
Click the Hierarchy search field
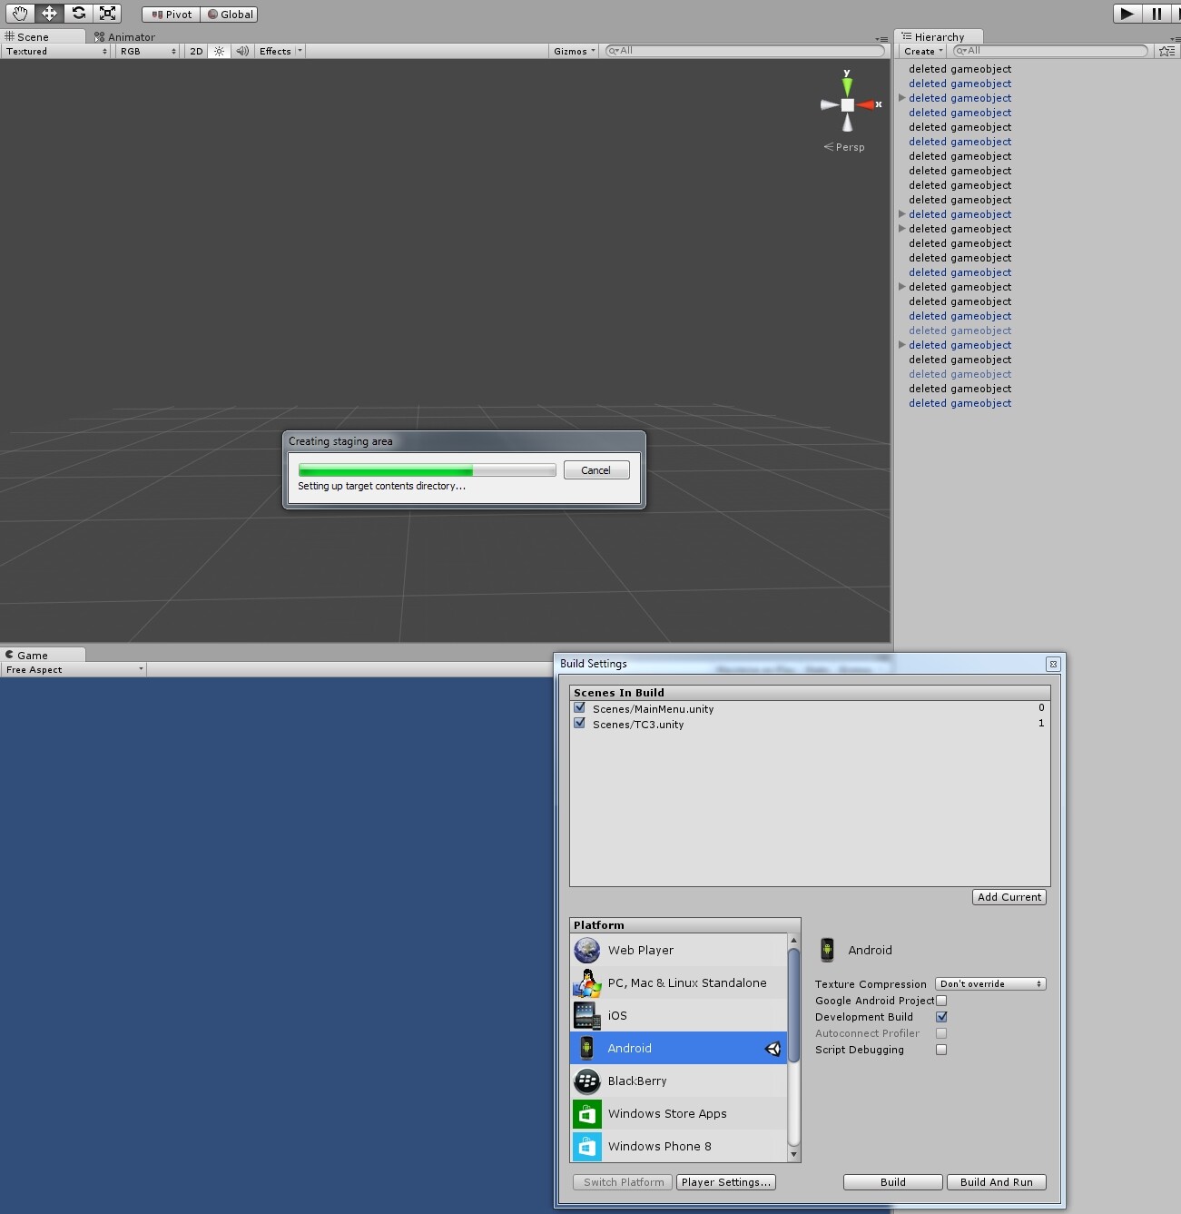click(1051, 51)
